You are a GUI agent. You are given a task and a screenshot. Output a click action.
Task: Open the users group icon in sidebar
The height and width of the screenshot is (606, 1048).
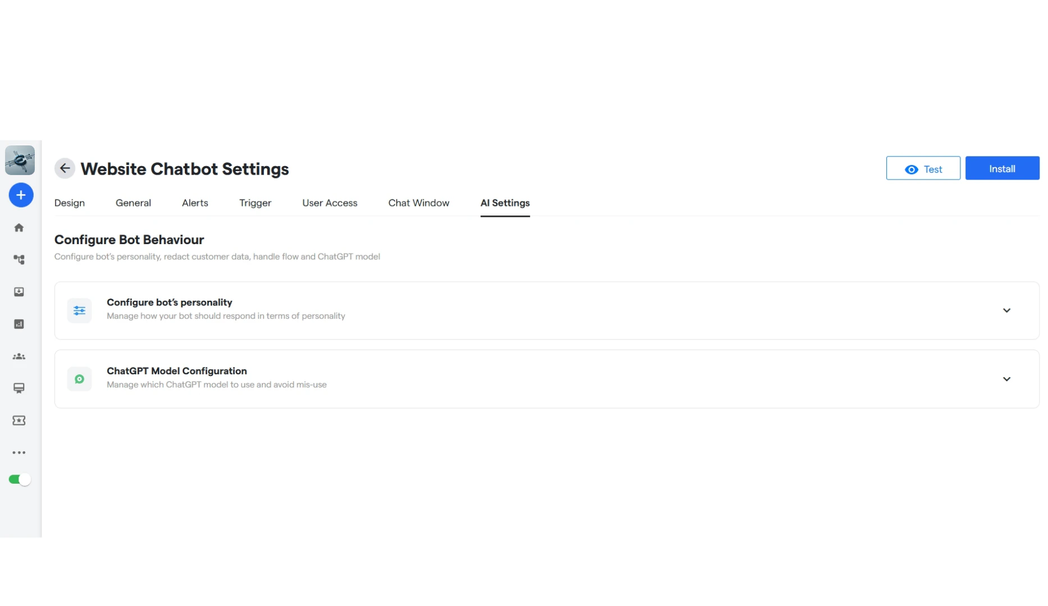click(x=19, y=356)
